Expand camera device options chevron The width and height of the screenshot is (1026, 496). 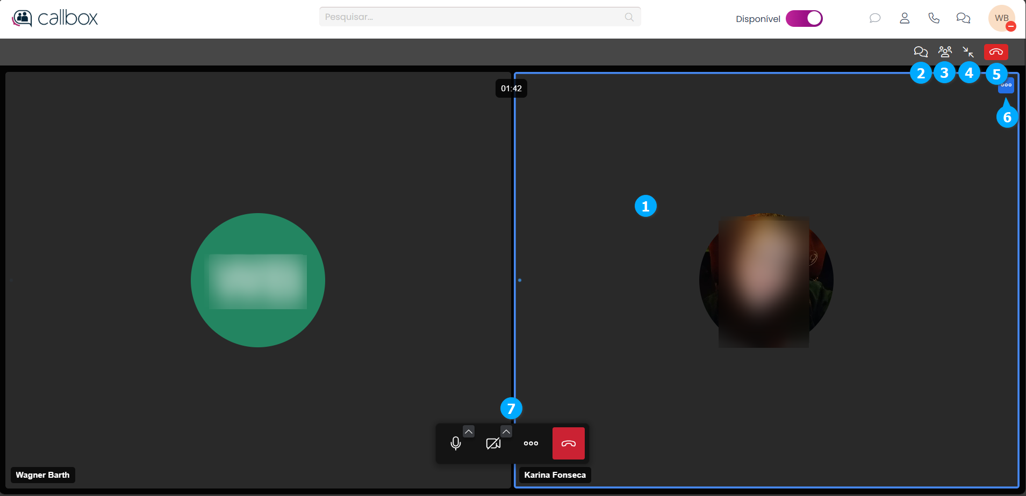click(x=506, y=432)
